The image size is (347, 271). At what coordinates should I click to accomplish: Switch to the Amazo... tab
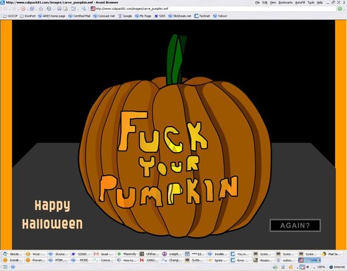click(x=264, y=260)
